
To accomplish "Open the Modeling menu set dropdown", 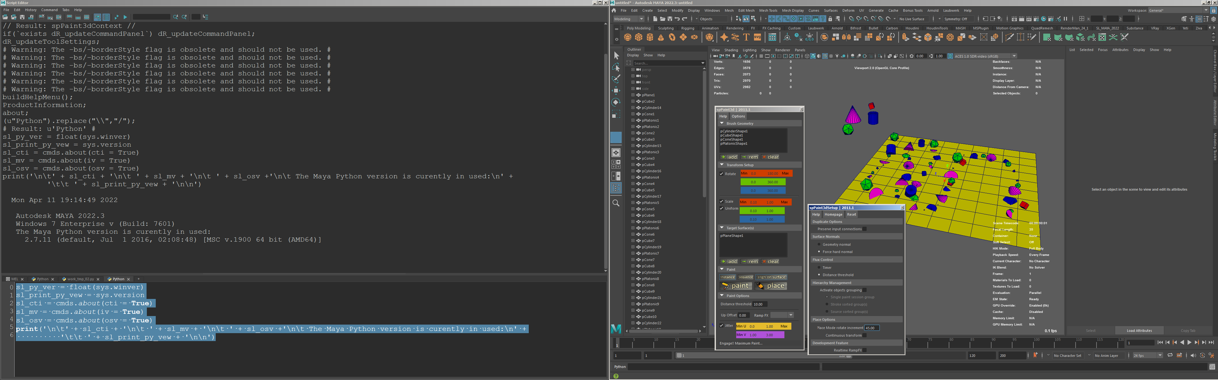I will [x=629, y=19].
